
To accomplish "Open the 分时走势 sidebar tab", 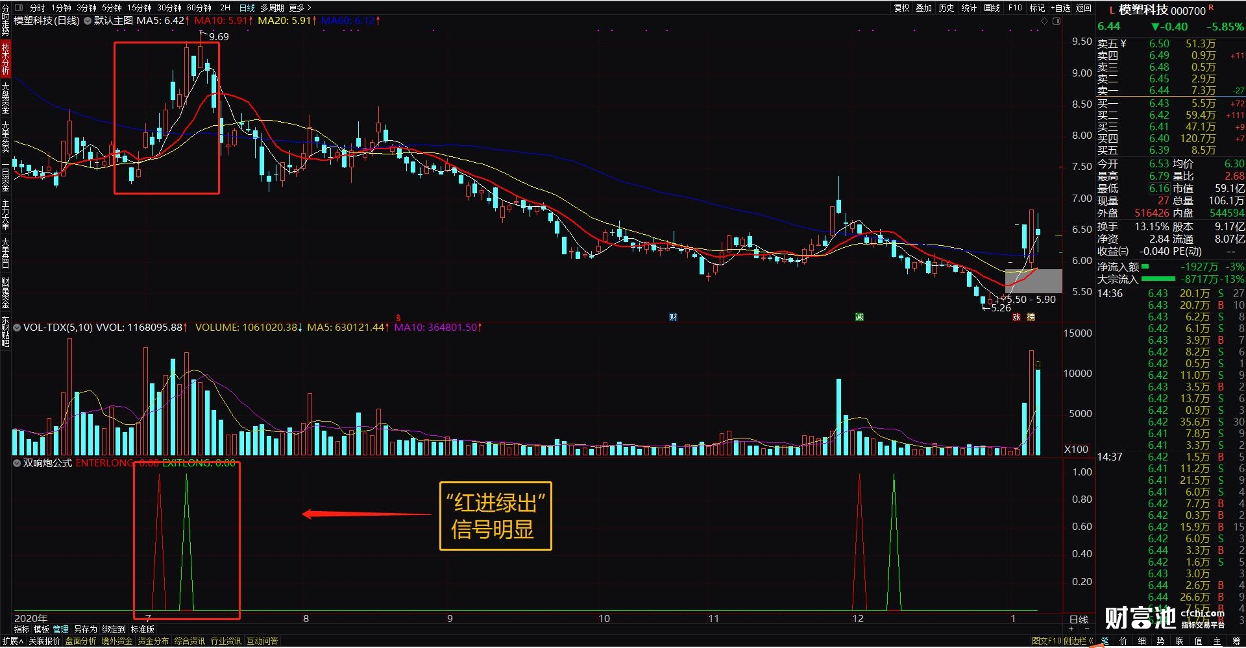I will click(x=5, y=19).
